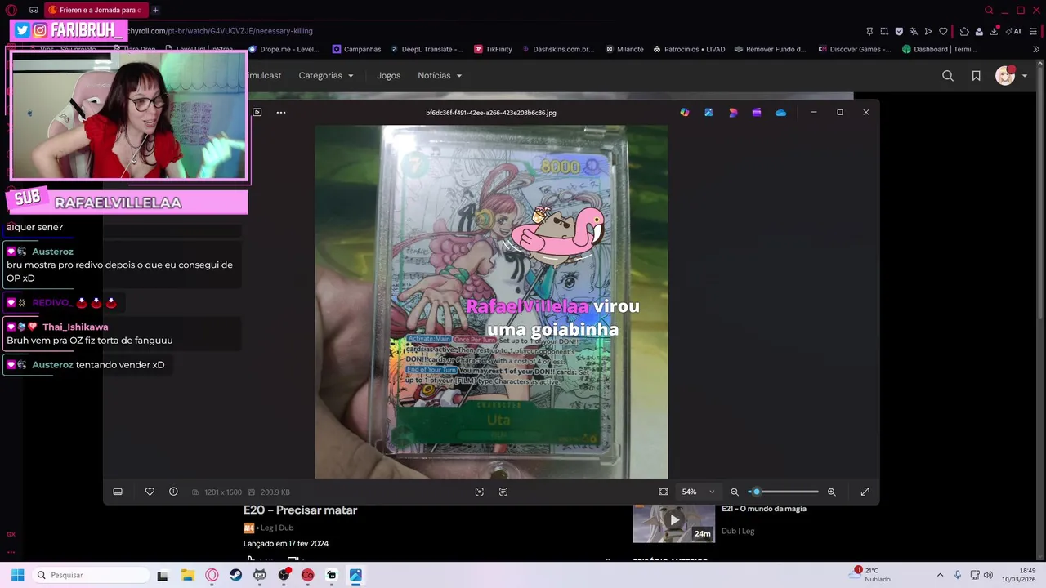The height and width of the screenshot is (588, 1046).
Task: Search tabs with the Opera search icon
Action: (x=989, y=10)
